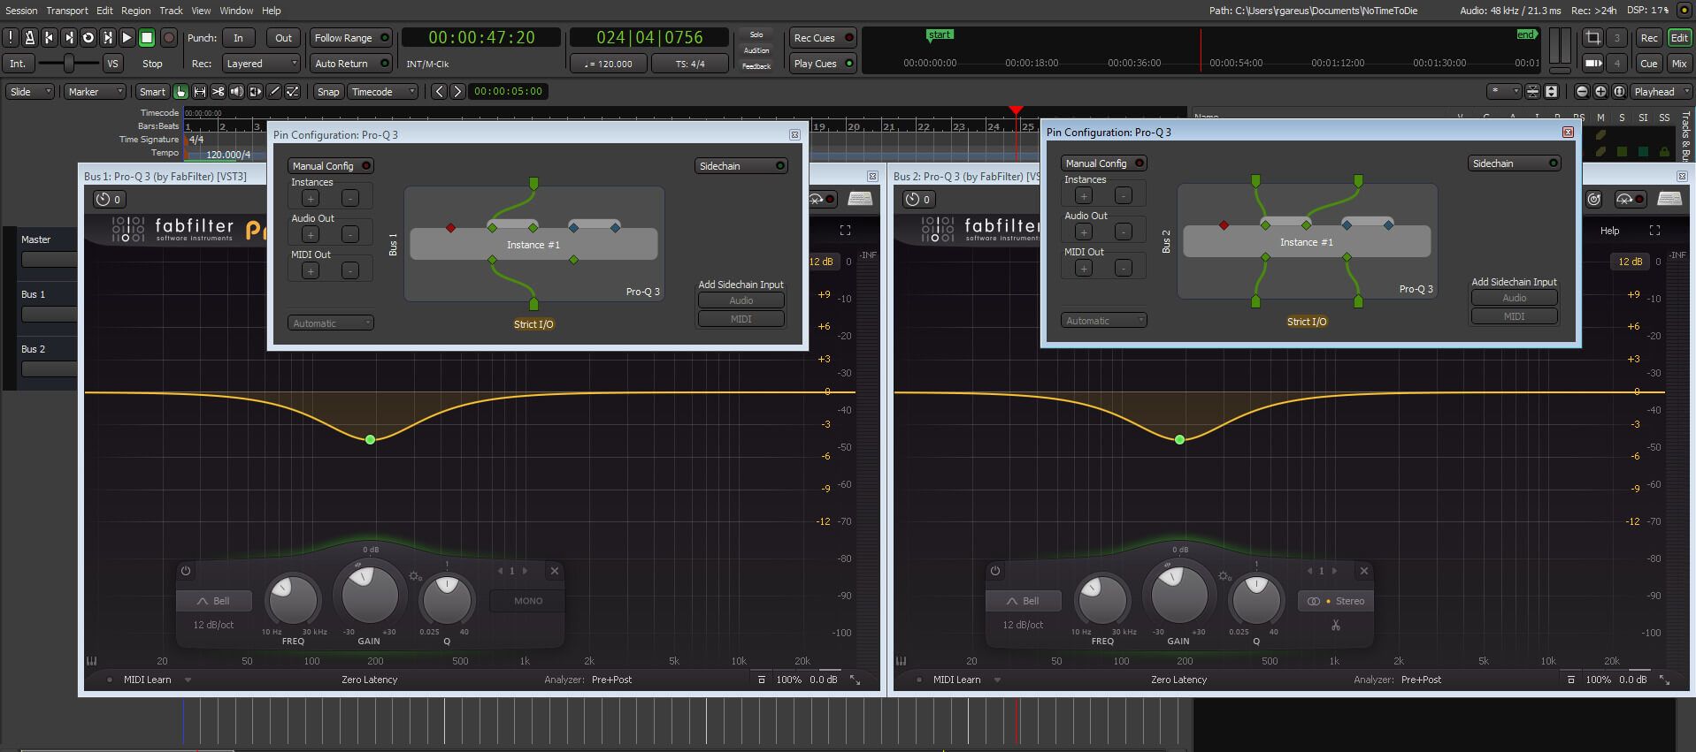
Task: Open the Session menu
Action: 21,11
